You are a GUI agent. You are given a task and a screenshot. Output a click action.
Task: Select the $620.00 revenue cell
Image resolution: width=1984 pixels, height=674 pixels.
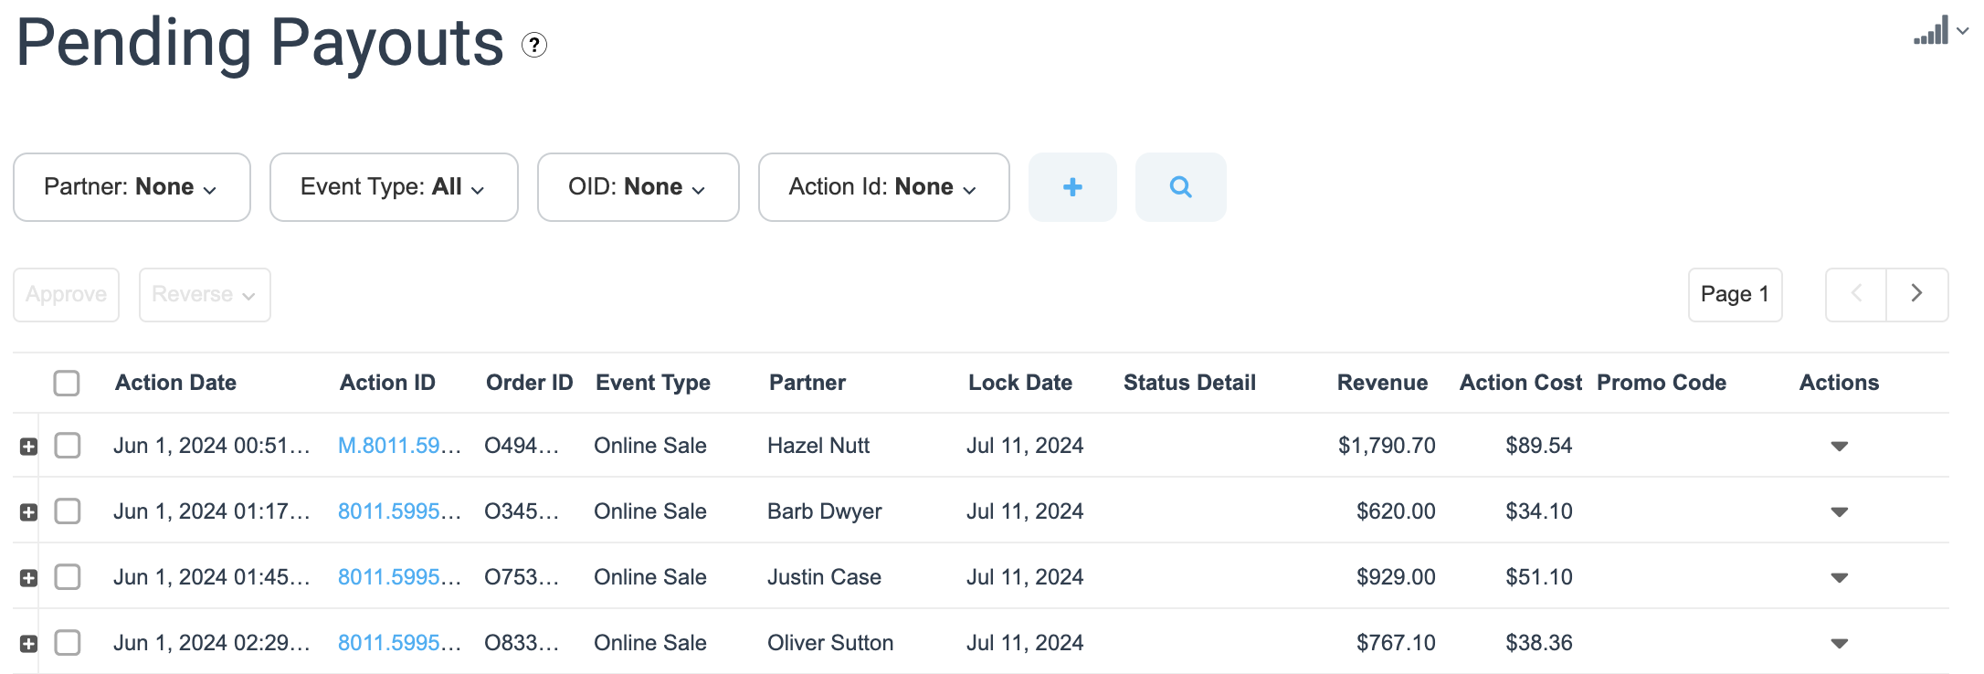pyautogui.click(x=1396, y=511)
